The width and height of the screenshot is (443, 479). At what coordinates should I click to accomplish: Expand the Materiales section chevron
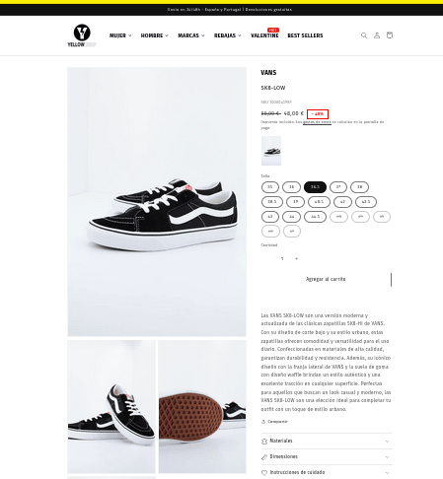(x=387, y=442)
